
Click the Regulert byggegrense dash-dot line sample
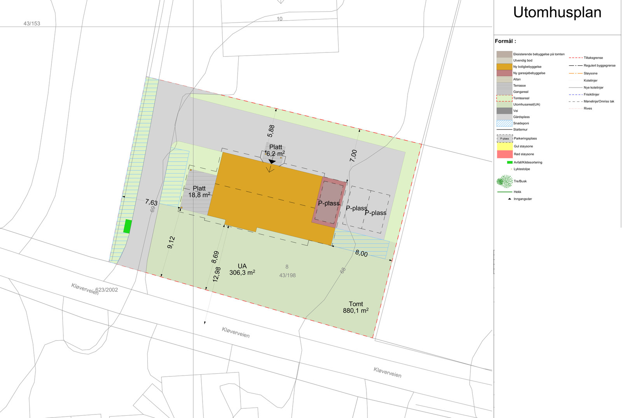575,65
